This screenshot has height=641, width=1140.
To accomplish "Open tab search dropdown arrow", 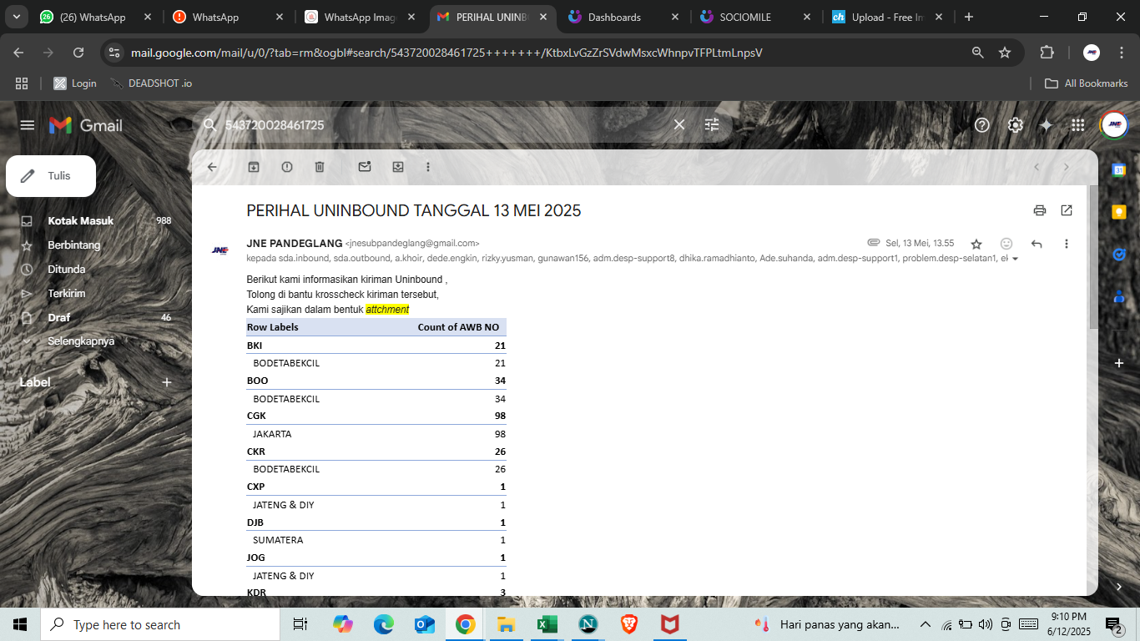I will [17, 17].
